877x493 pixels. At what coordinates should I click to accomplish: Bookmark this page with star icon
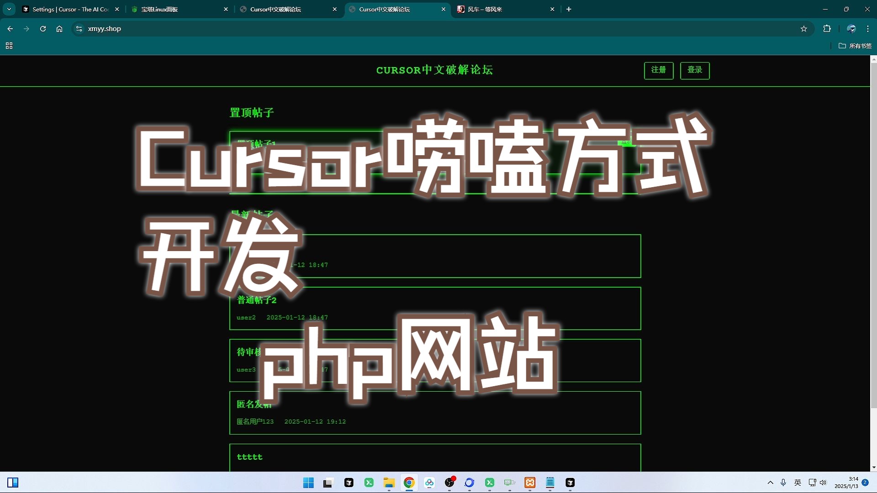(x=804, y=29)
